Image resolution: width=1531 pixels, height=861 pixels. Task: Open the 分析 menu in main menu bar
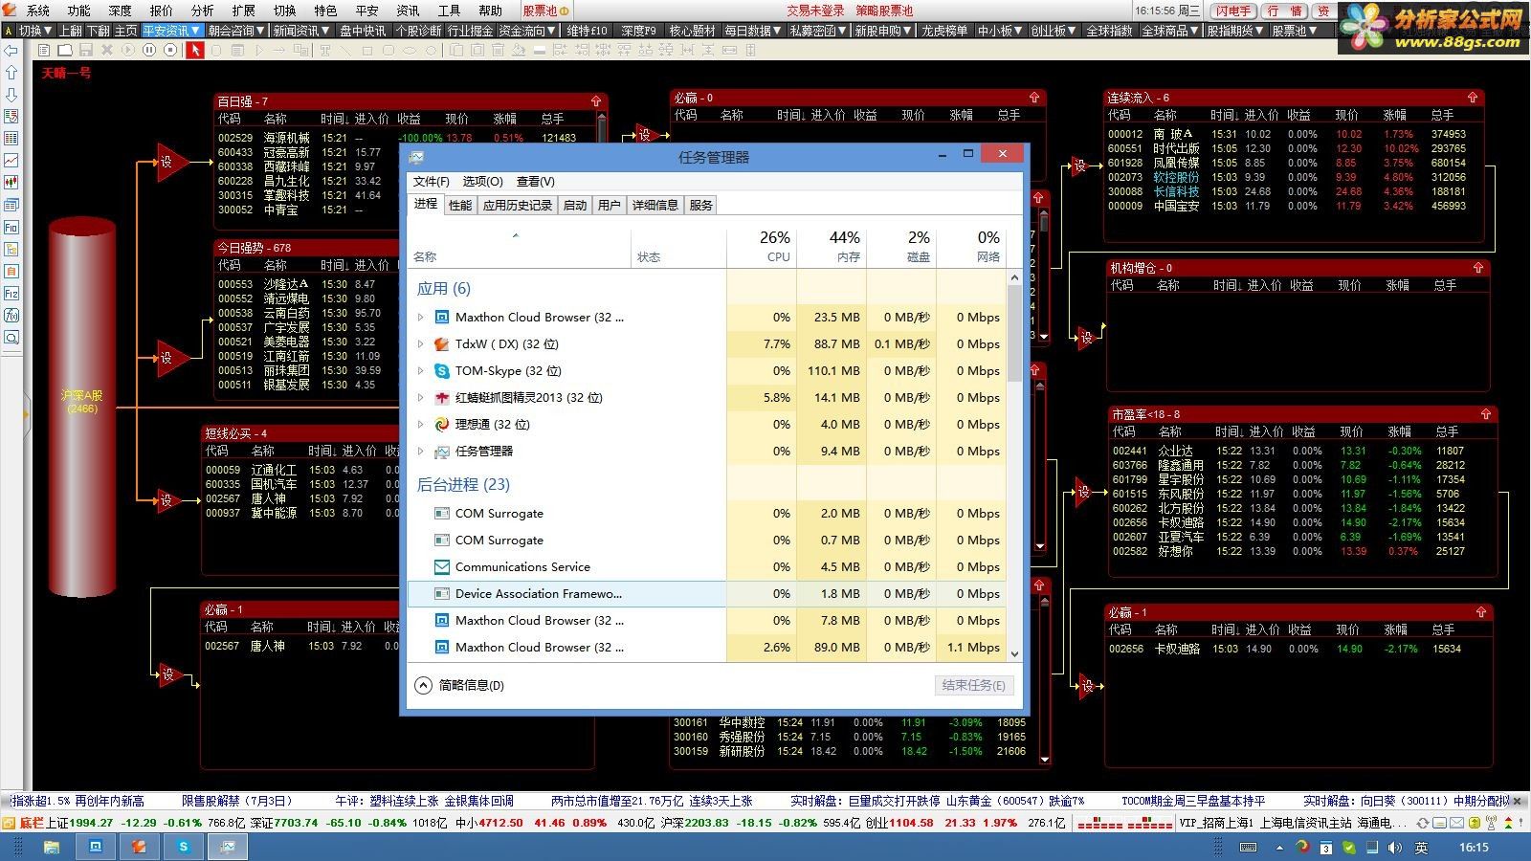(x=202, y=11)
